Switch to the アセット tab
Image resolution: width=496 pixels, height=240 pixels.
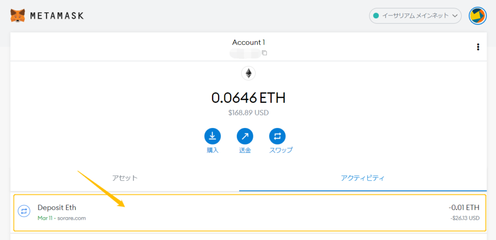point(125,178)
